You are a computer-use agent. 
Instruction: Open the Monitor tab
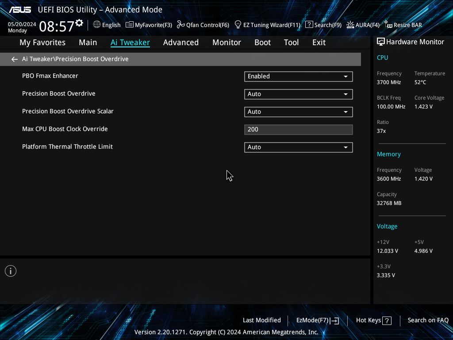(226, 42)
